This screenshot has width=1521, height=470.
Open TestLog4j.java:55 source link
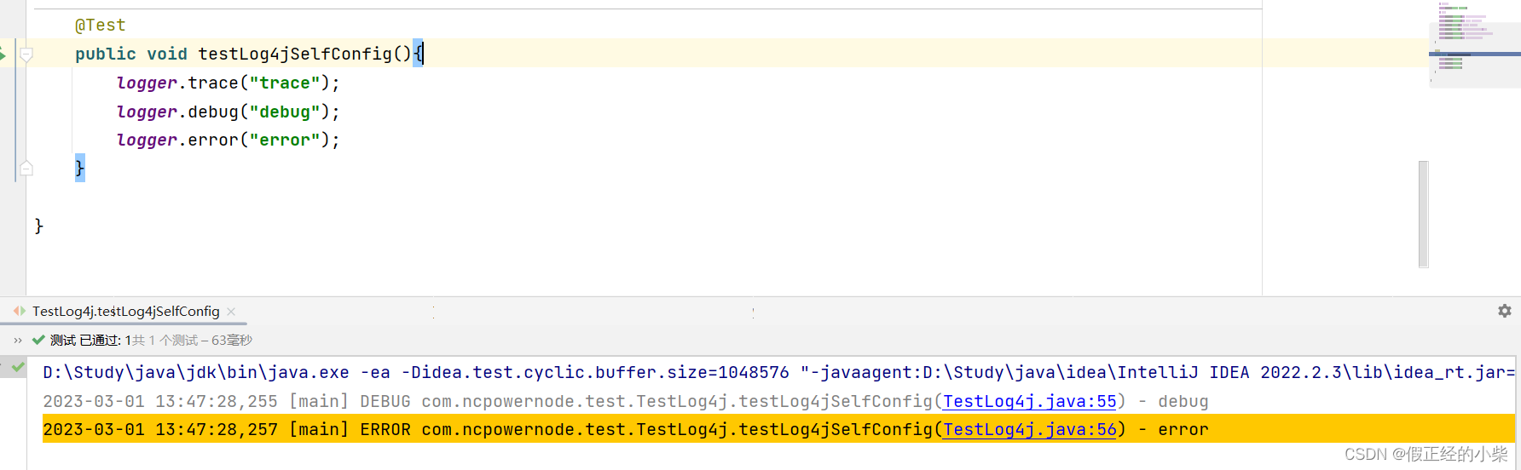tap(1030, 401)
